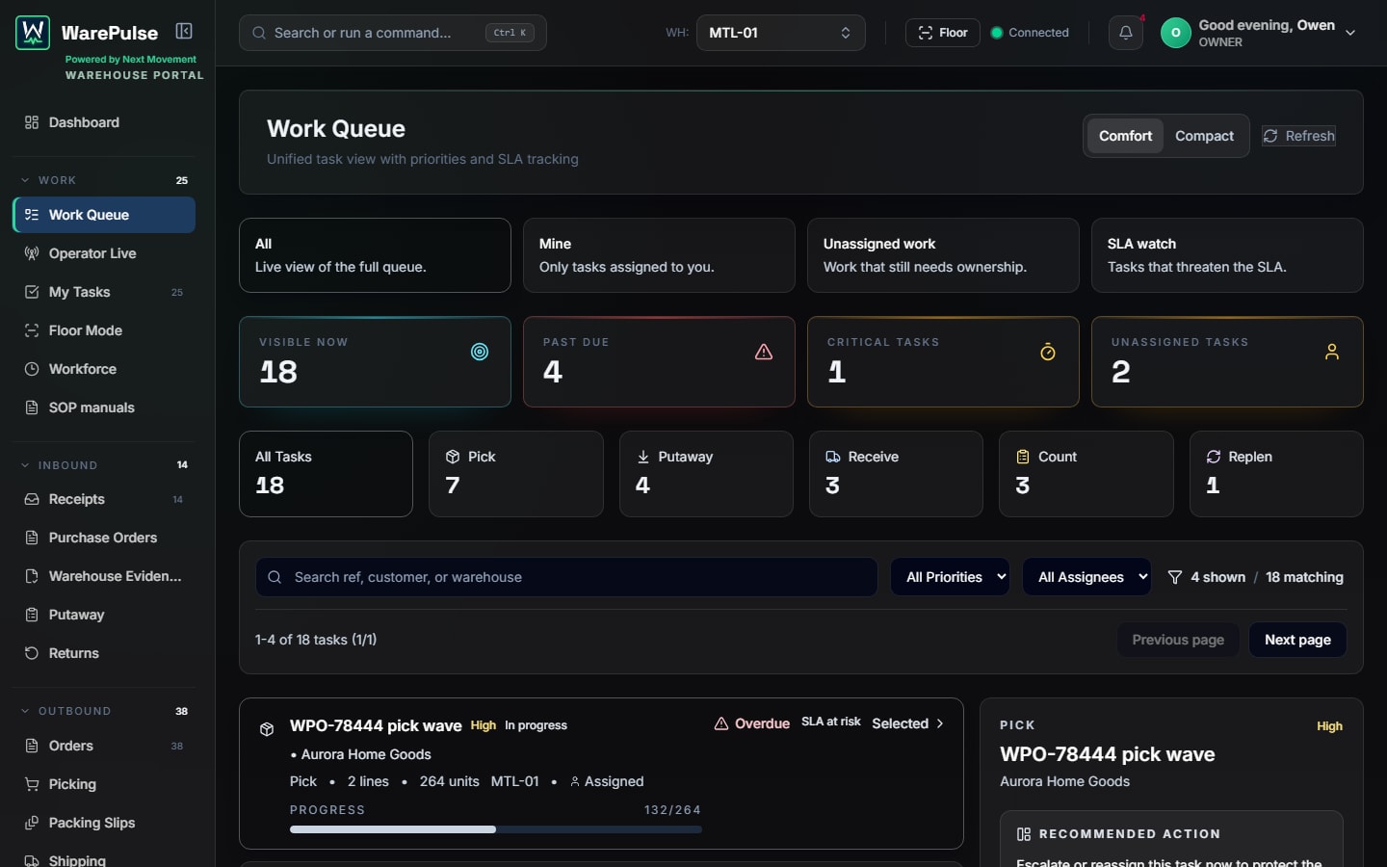Click the Overdue badge on WPO-78444
This screenshot has width=1387, height=867.
click(751, 723)
